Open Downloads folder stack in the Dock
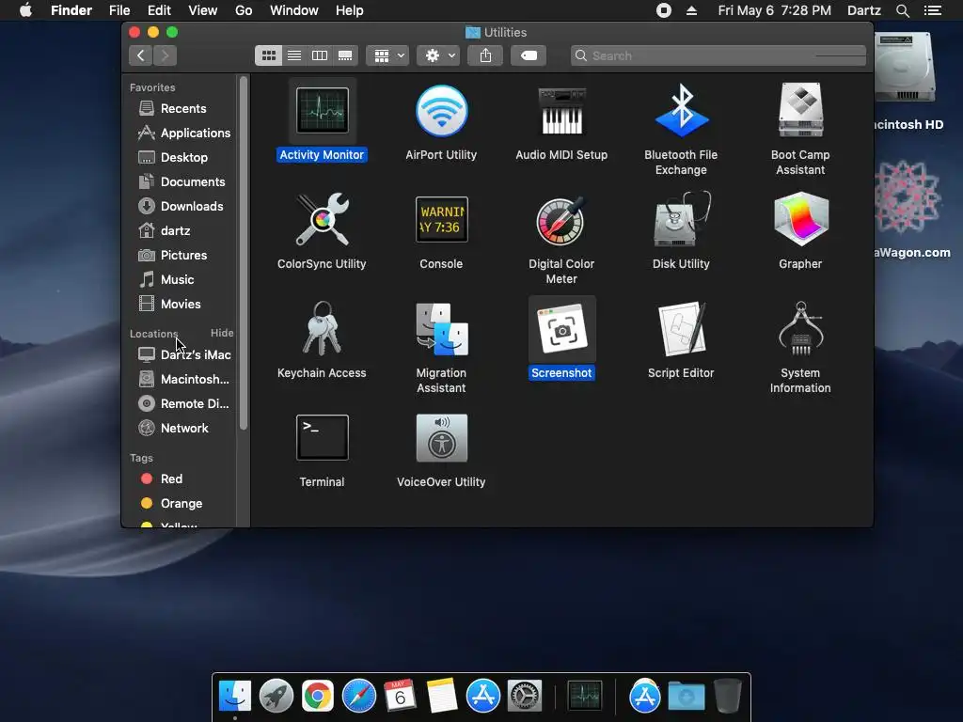This screenshot has width=963, height=722. 686,697
